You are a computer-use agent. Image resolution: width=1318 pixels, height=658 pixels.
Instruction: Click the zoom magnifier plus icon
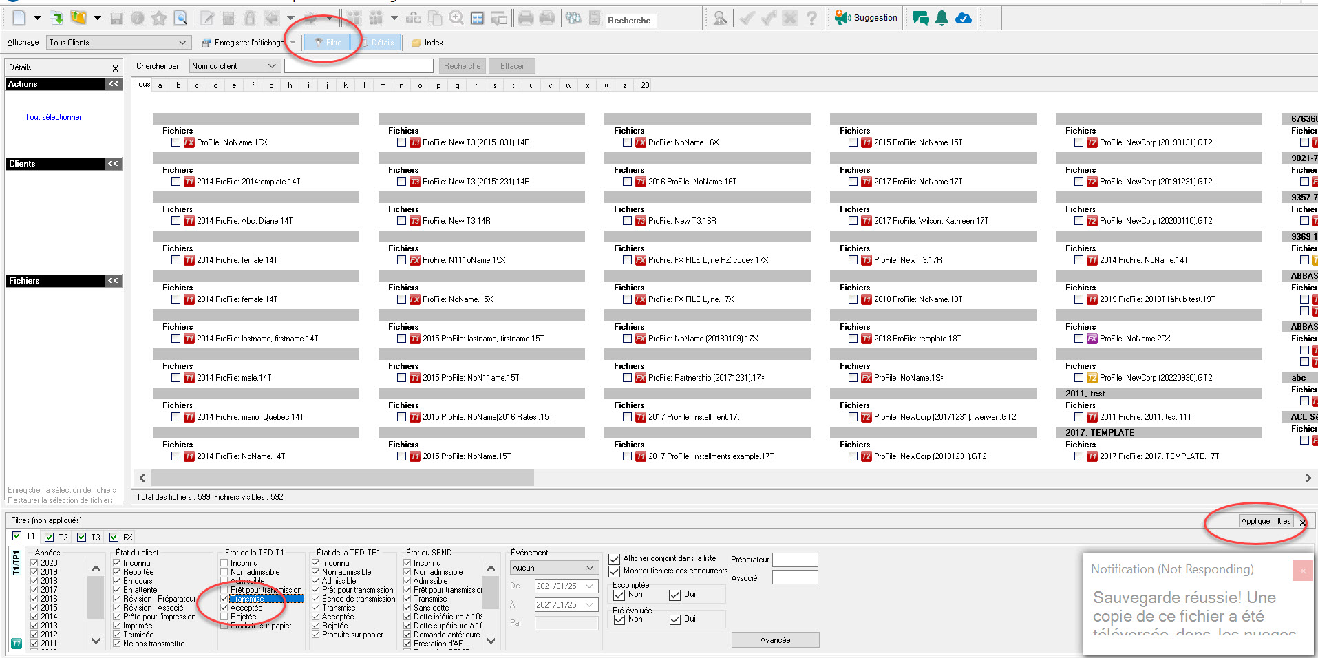pos(456,18)
